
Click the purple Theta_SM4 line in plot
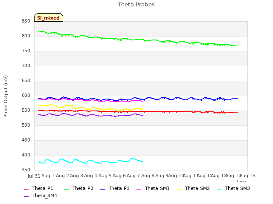[90, 115]
